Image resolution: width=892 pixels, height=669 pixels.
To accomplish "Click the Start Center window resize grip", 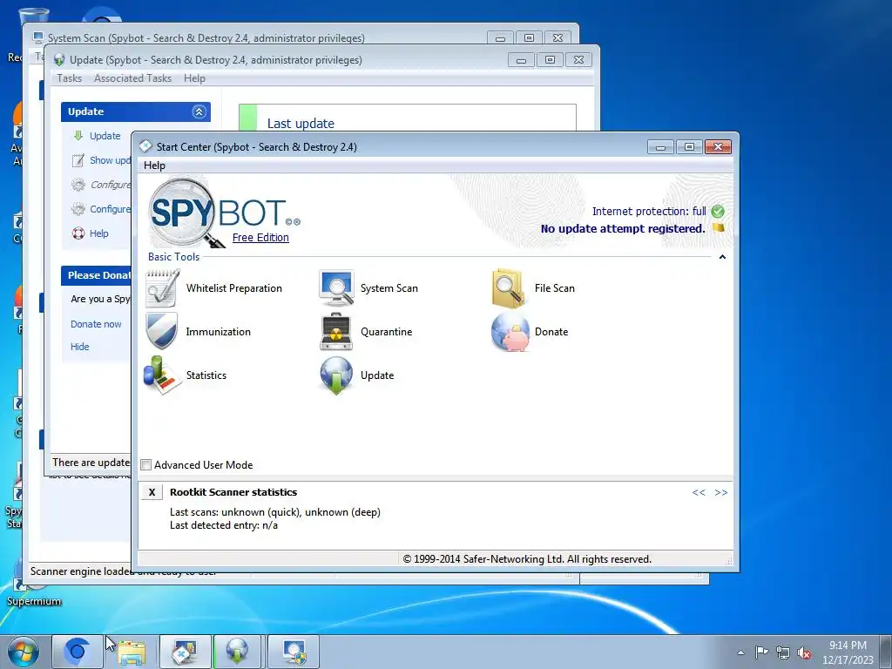I will 729,562.
